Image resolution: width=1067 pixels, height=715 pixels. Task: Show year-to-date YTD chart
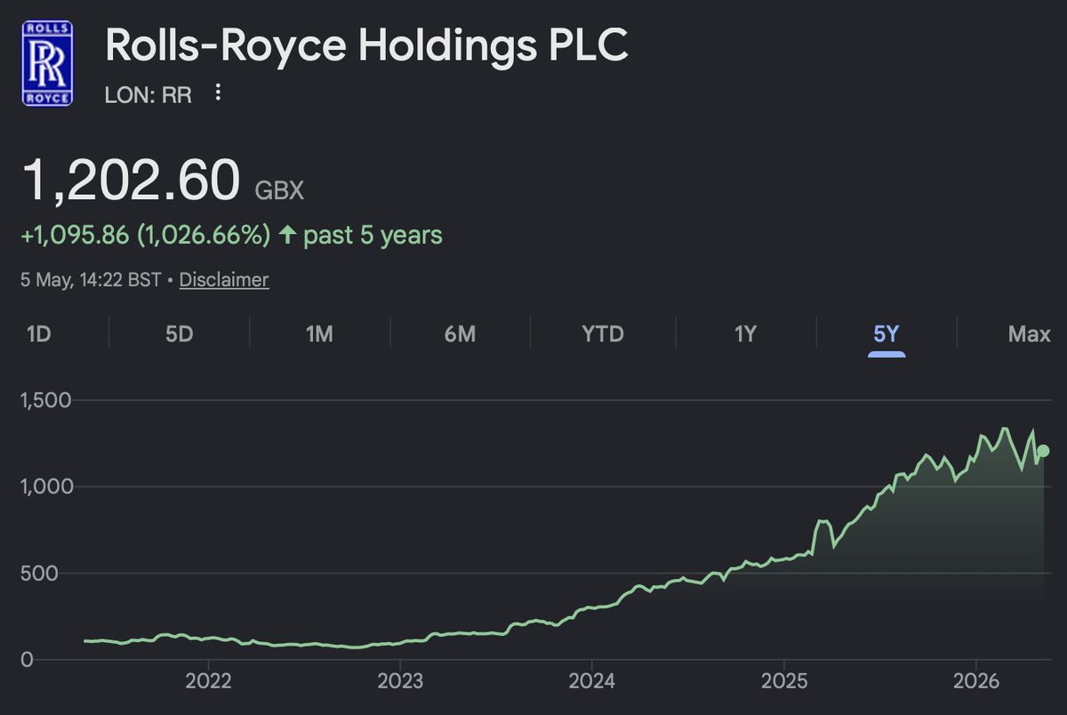[602, 334]
